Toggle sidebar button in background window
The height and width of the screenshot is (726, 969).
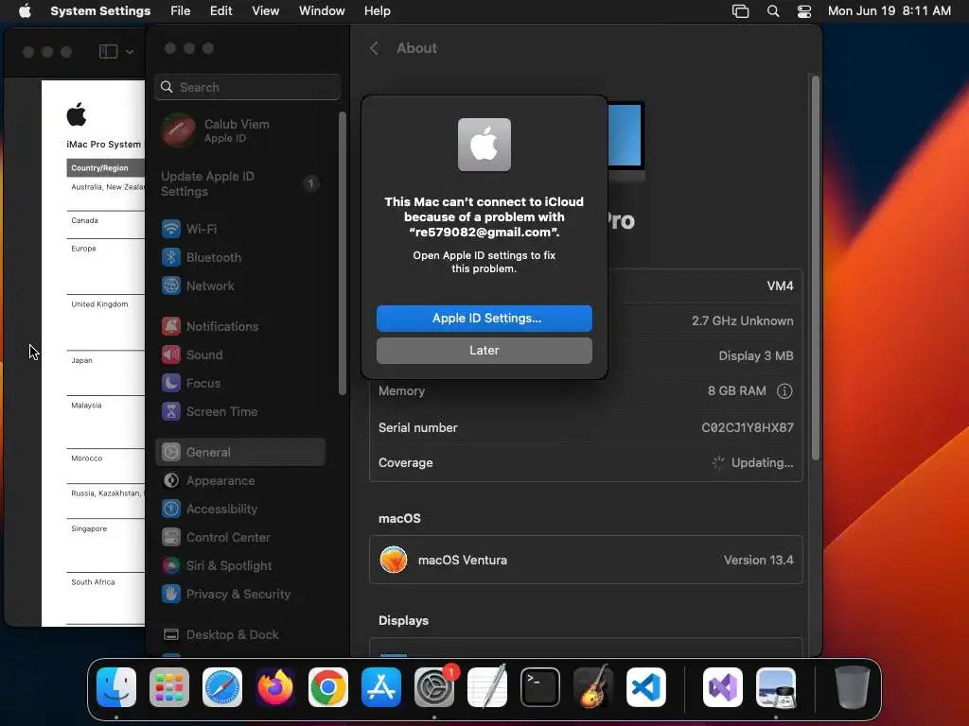point(108,52)
